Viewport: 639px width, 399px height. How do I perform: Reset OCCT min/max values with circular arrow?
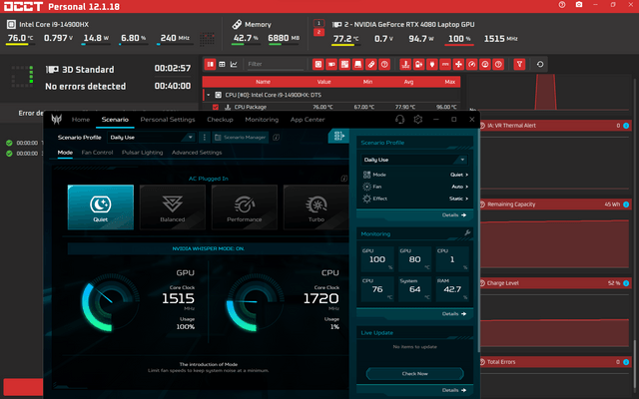tap(540, 64)
